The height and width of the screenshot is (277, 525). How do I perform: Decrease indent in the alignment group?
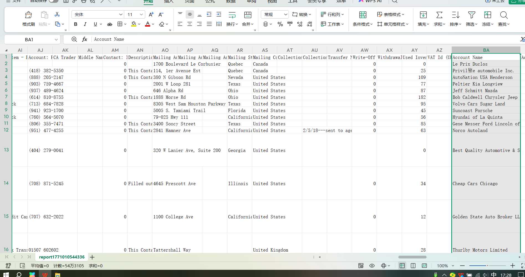pyautogui.click(x=209, y=14)
